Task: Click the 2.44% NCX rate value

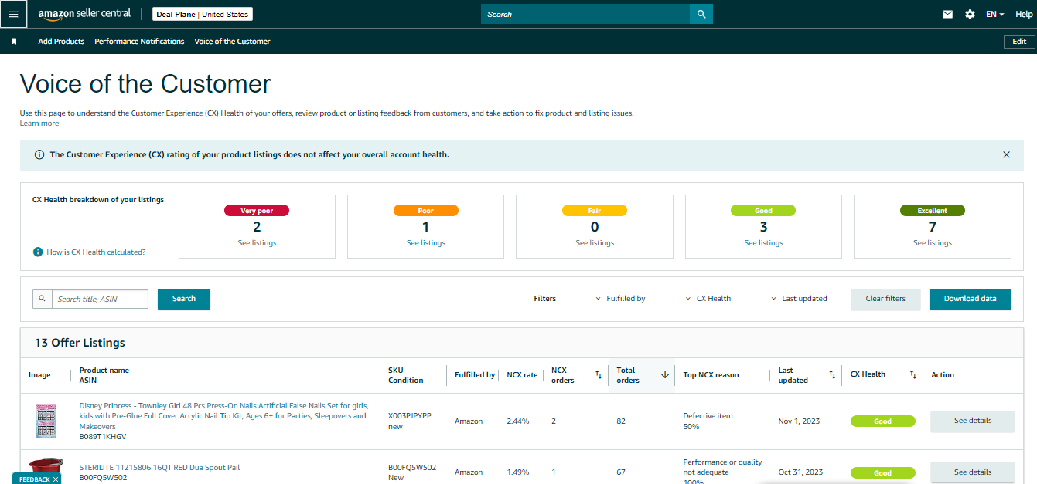Action: point(518,421)
